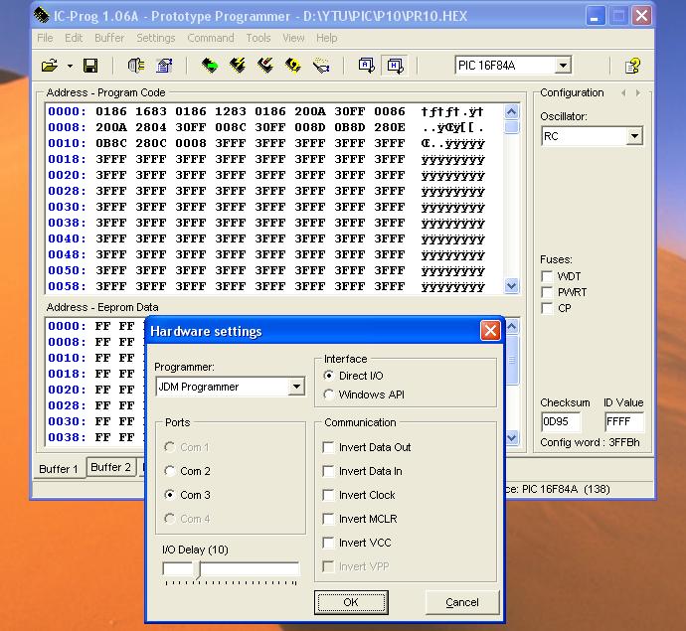This screenshot has height=631, width=686.
Task: Choose the Windows API interface option
Action: [329, 395]
